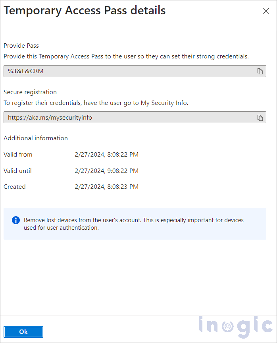
Task: Copy the Temporary Access Pass code
Action: coord(260,72)
